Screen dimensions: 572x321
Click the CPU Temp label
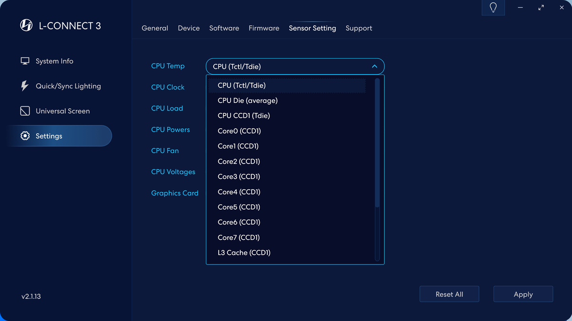pyautogui.click(x=168, y=66)
